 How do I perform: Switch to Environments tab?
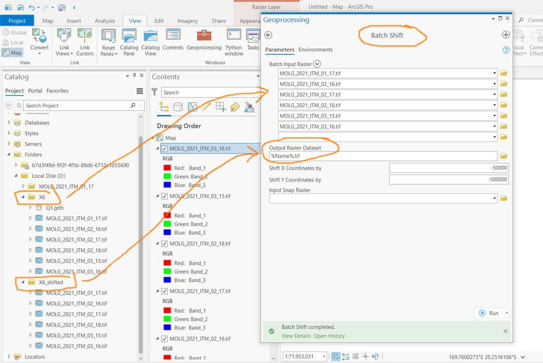(x=316, y=50)
